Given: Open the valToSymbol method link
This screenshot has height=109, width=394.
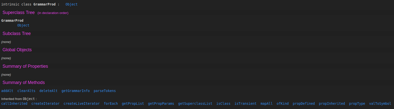Looking at the screenshot, I should point(380,103).
